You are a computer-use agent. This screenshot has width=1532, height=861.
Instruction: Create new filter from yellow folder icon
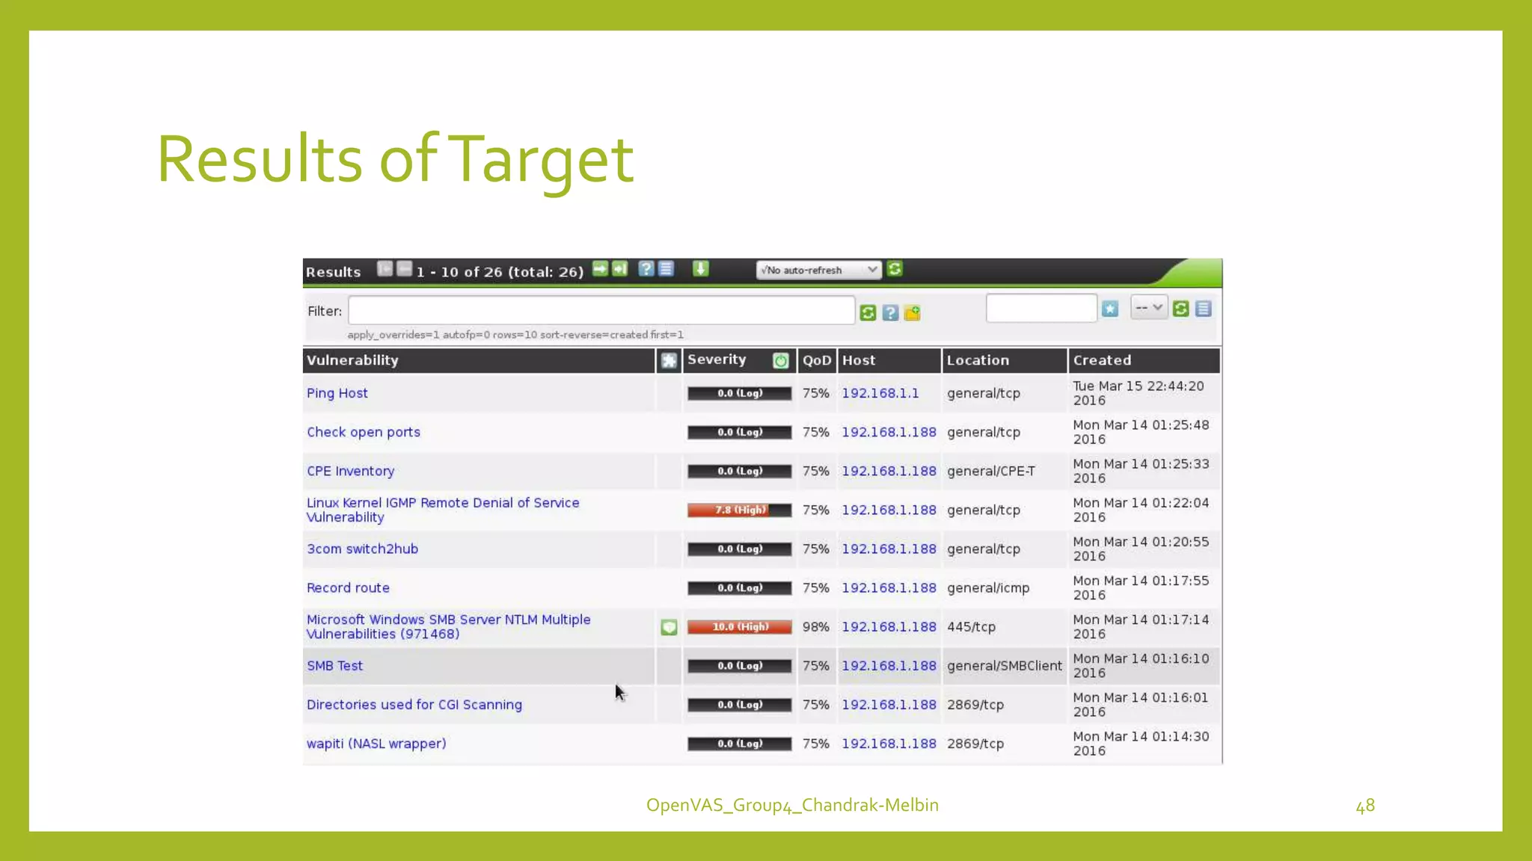[x=912, y=312]
